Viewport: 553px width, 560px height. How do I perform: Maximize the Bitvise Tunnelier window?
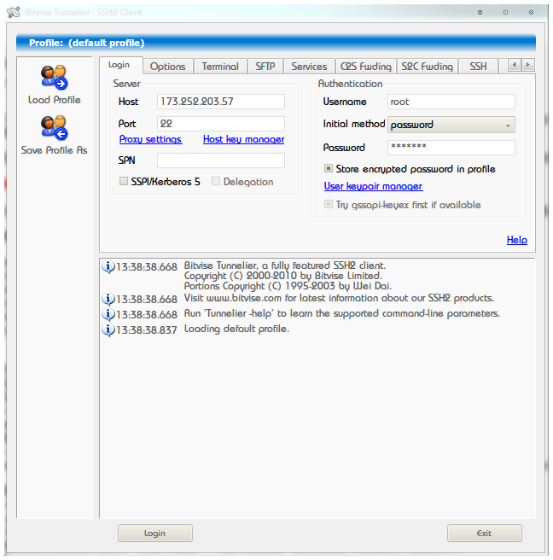pos(505,13)
